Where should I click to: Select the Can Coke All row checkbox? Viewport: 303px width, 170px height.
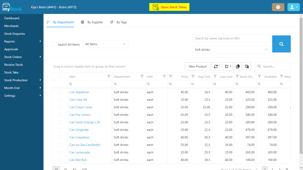pyautogui.click(x=60, y=99)
